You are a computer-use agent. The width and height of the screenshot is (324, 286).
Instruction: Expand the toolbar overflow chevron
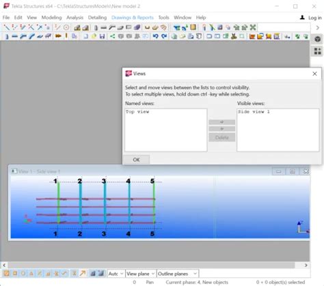pos(318,28)
